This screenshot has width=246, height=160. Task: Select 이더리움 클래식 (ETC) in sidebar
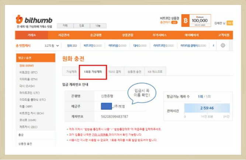pos(32,99)
